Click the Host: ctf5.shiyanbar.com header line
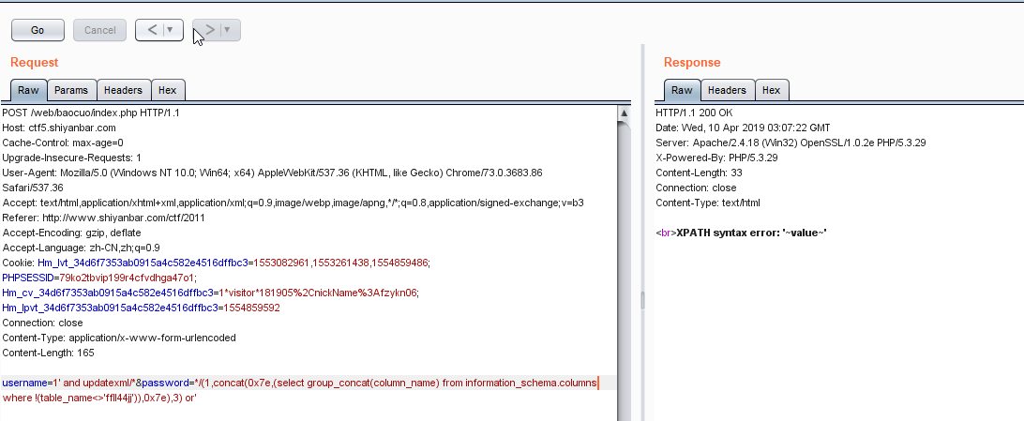 point(59,128)
